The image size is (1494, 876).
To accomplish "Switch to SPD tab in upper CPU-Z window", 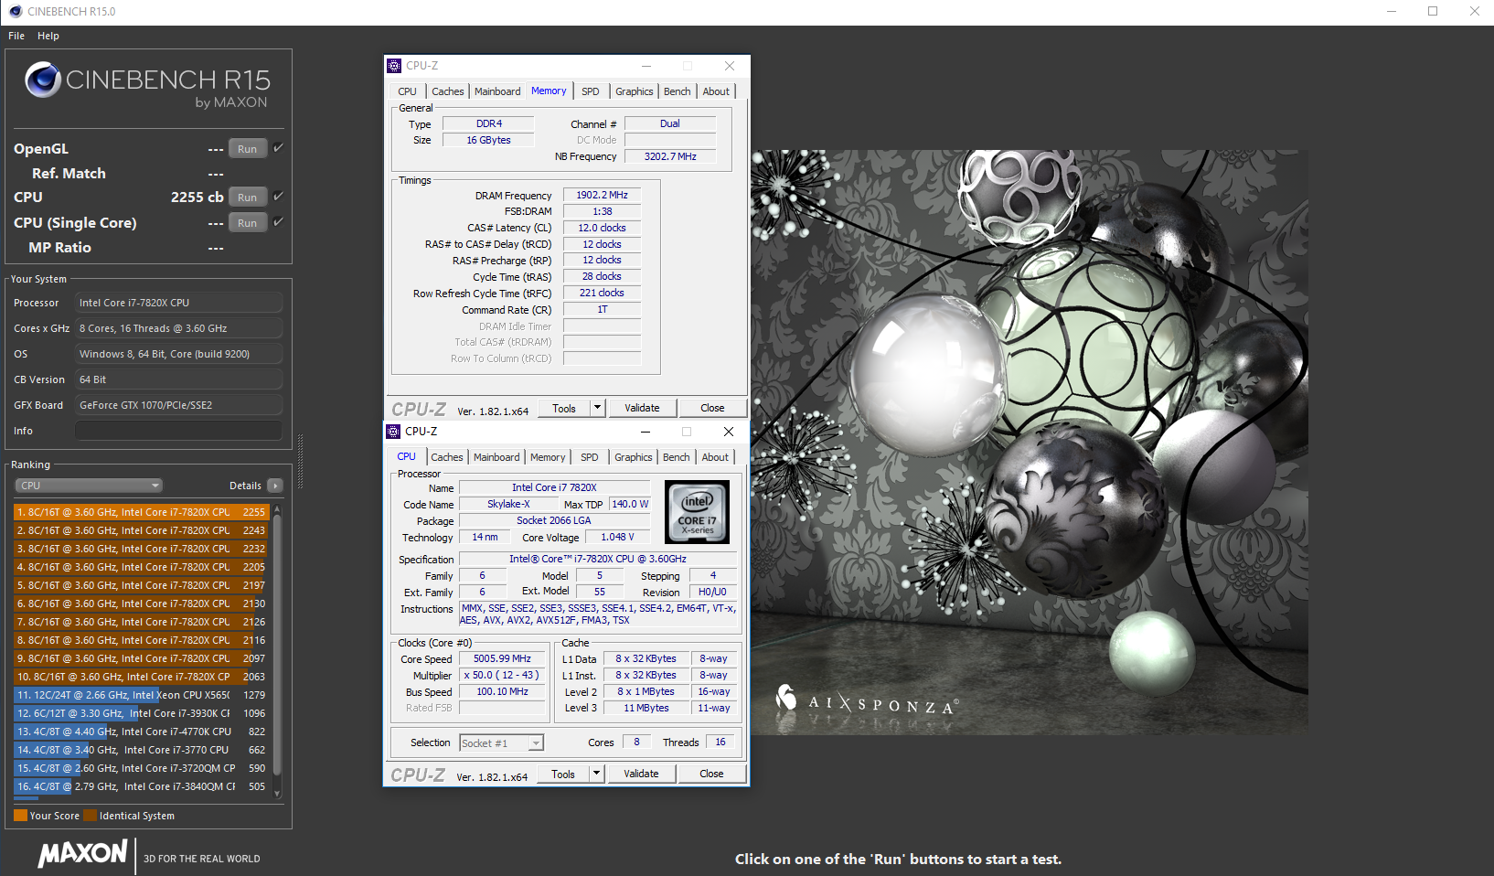I will (x=591, y=91).
